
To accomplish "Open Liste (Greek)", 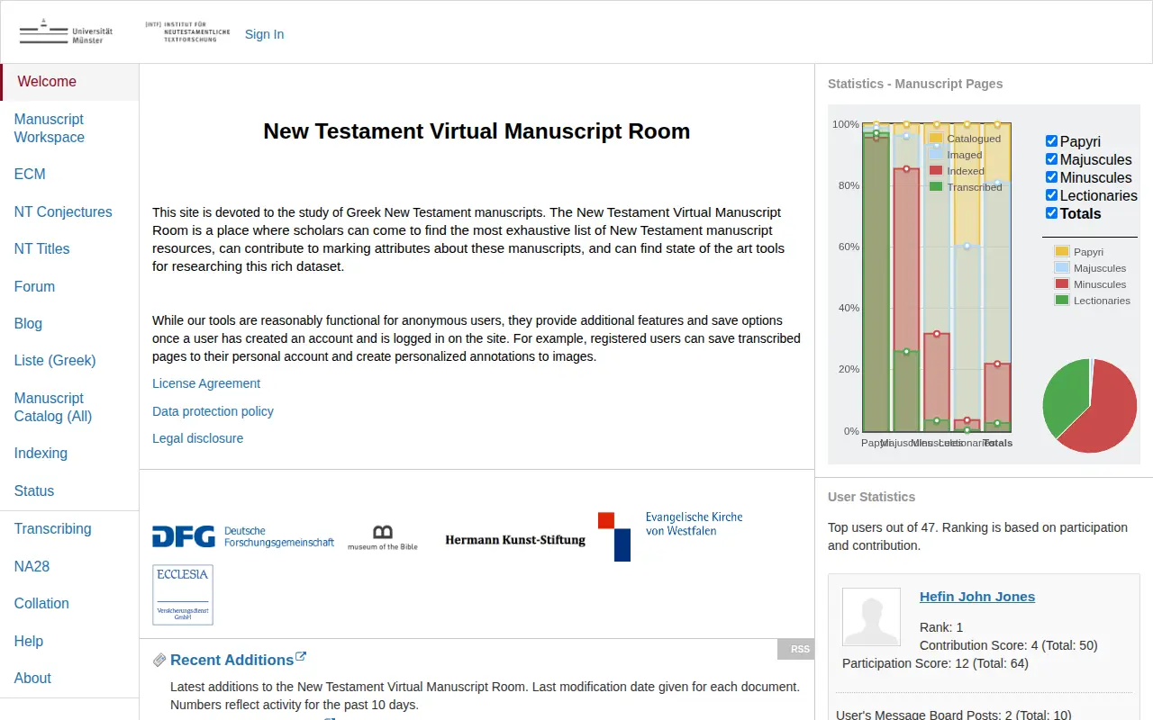I will coord(55,361).
